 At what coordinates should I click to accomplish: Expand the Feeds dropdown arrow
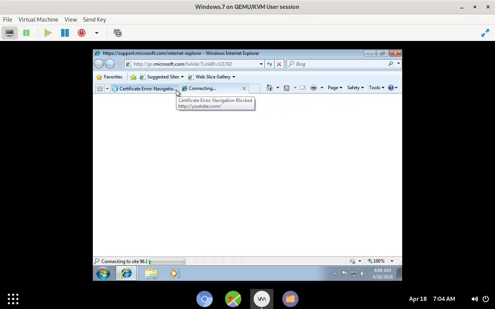[295, 88]
